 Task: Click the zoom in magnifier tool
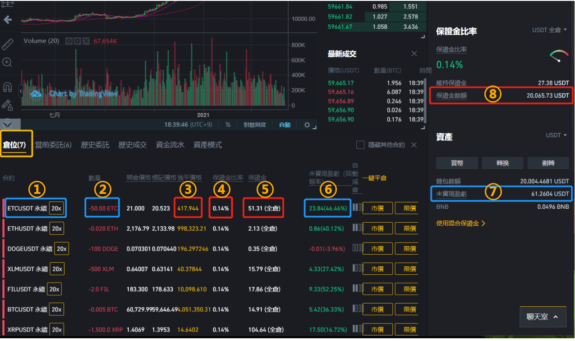7,63
